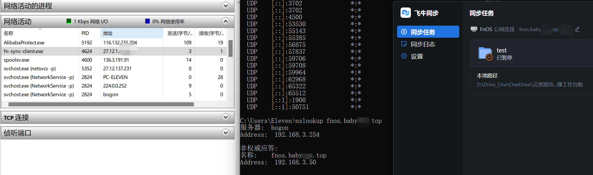This screenshot has height=175, width=593.
Task: Click the 设置 gear icon
Action: (404, 56)
